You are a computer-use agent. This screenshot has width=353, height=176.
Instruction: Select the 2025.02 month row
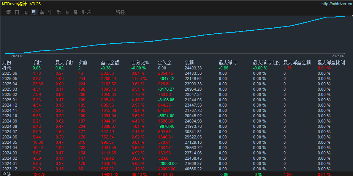tap(176, 94)
